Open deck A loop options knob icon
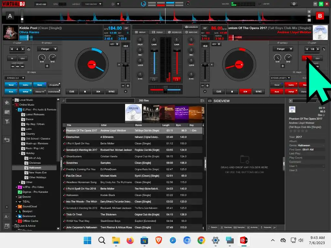The height and width of the screenshot is (248, 331). (x=29, y=49)
